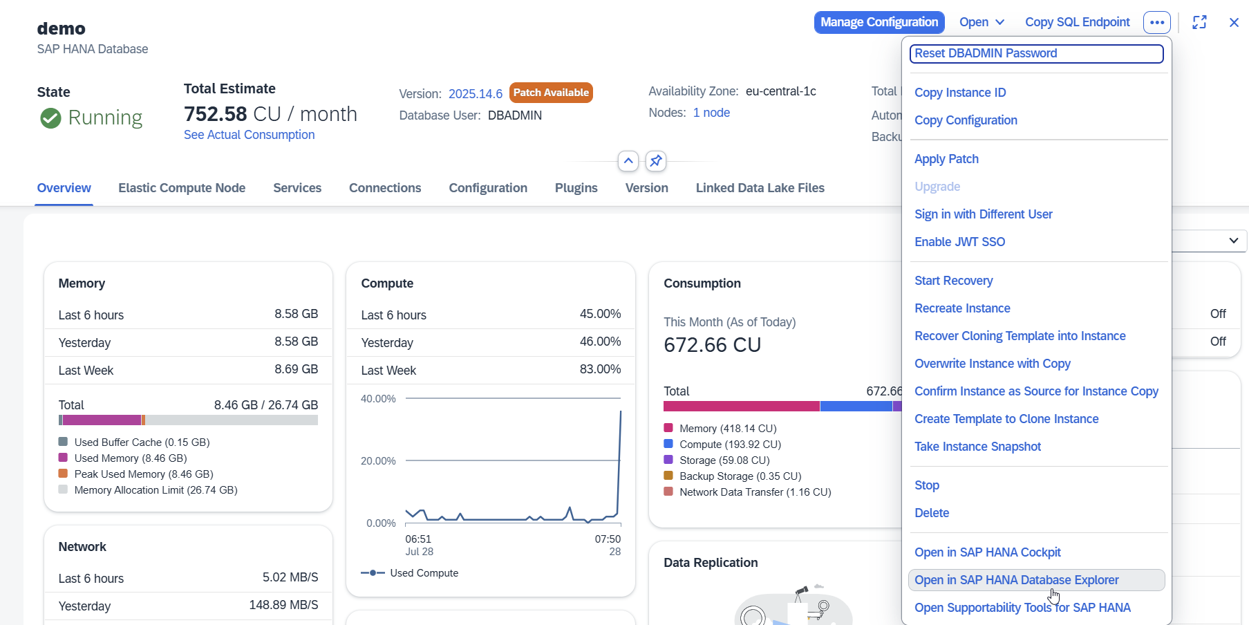Switch to the Overview tab
The height and width of the screenshot is (625, 1249).
[64, 188]
